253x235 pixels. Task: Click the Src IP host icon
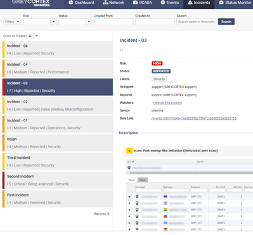coord(129,168)
